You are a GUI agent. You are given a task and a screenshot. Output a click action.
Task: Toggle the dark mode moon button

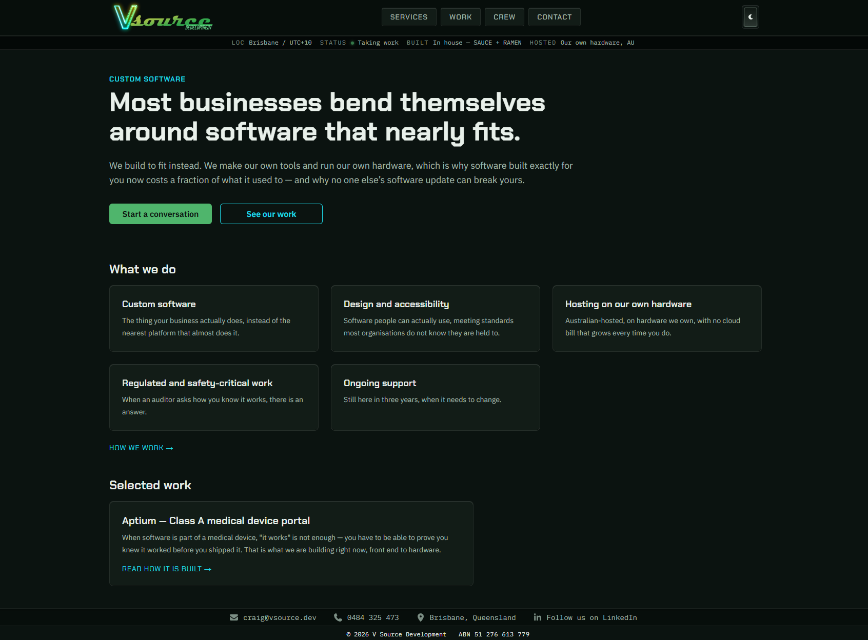tap(751, 17)
